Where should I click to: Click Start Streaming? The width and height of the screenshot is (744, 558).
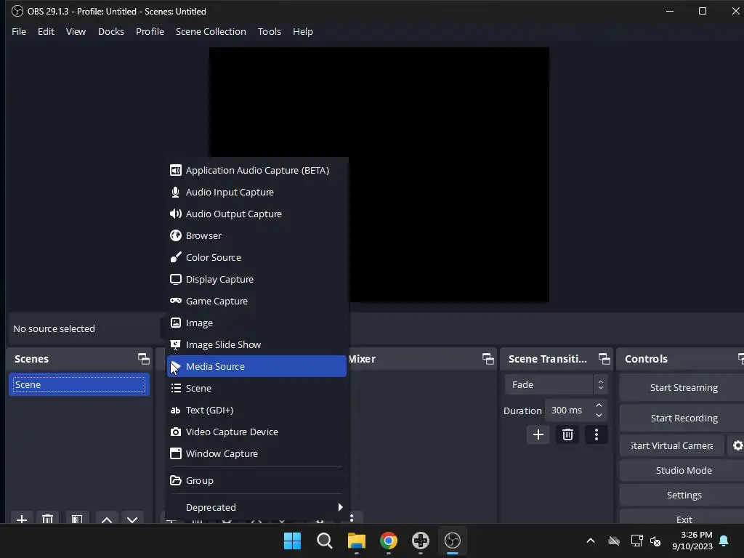[683, 388]
